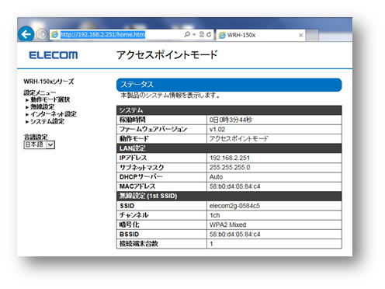The width and height of the screenshot is (385, 289).
Task: Click the DHCP server value Auto
Action: tap(216, 177)
